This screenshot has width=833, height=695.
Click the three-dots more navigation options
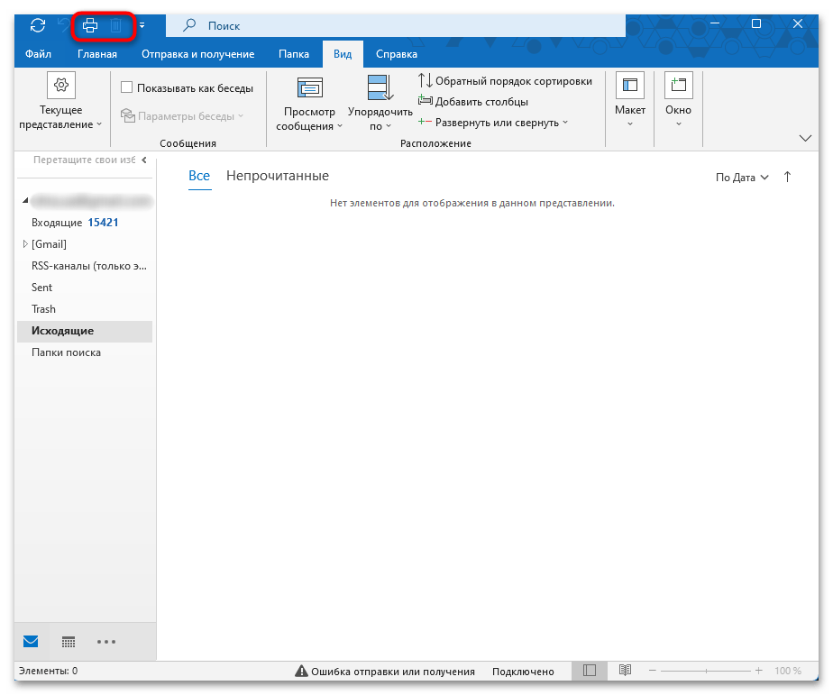pos(106,642)
